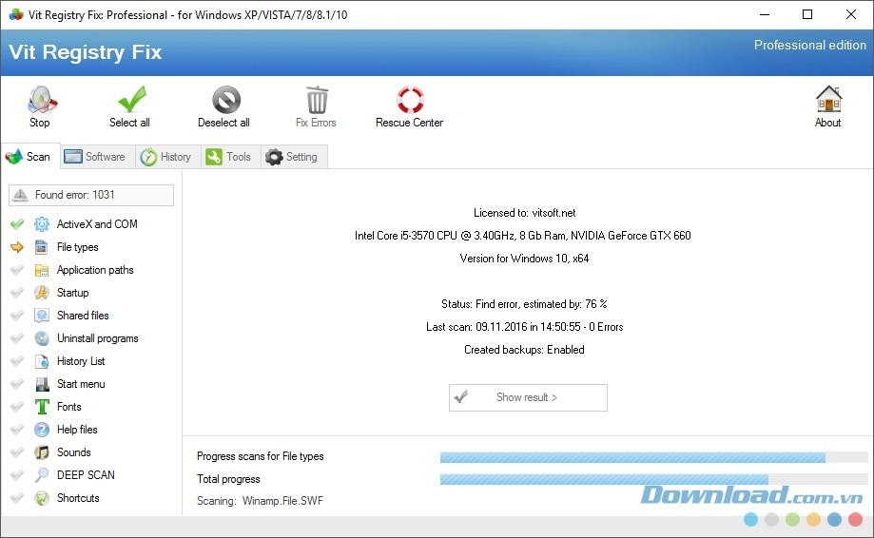Click the Application paths folder icon
The width and height of the screenshot is (874, 538).
(42, 270)
